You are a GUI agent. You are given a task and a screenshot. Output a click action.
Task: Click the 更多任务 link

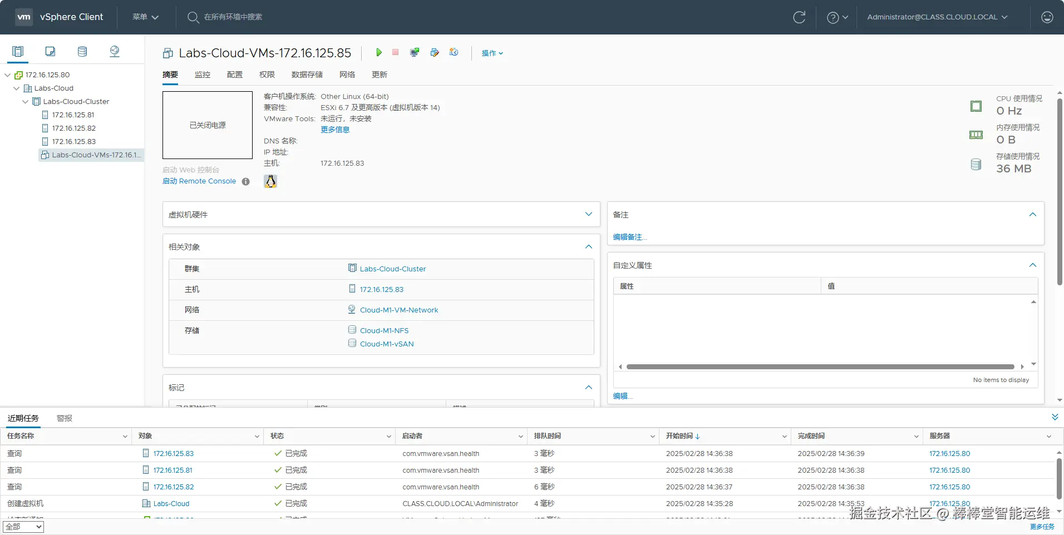pos(1042,527)
